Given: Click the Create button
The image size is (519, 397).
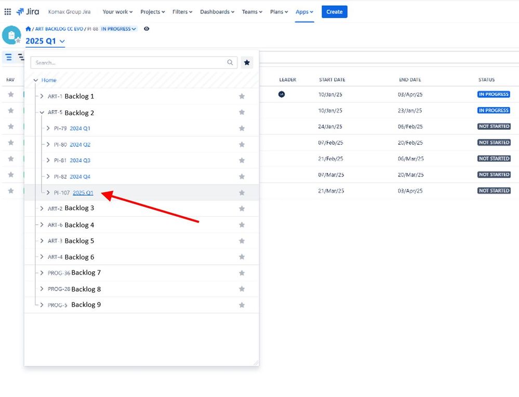Looking at the screenshot, I should tap(334, 12).
